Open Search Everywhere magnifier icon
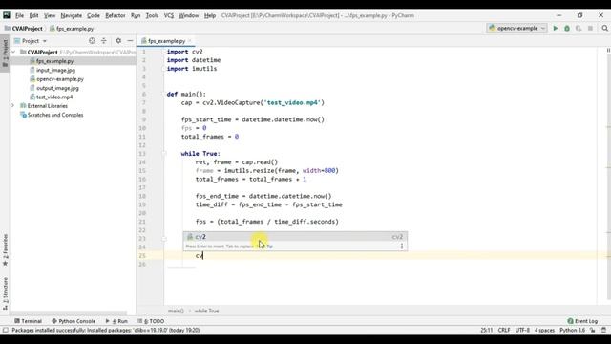Viewport: 611px width, 344px height. coord(604,28)
